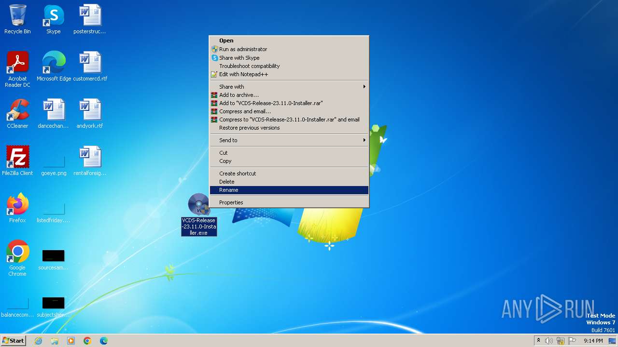Choose Compress and email...
This screenshot has width=618, height=347.
tap(289, 111)
